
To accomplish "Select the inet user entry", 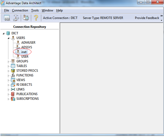I will 24,52.
